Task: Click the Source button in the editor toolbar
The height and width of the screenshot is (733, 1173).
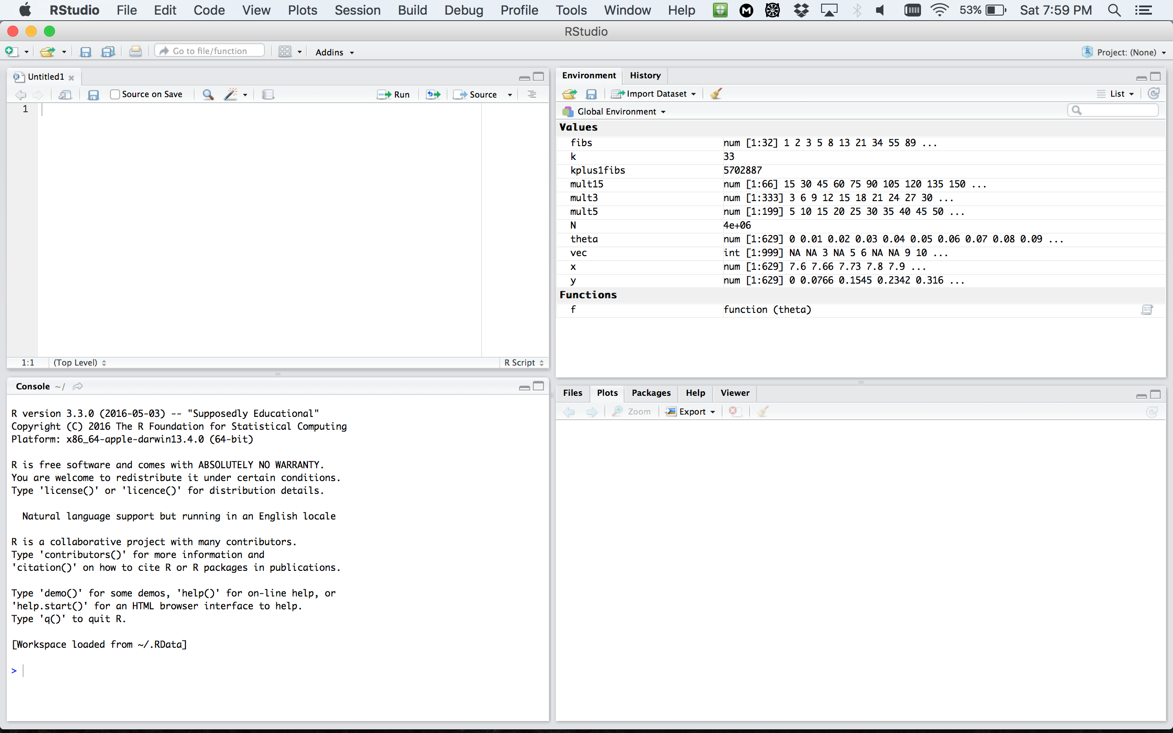Action: pos(477,94)
